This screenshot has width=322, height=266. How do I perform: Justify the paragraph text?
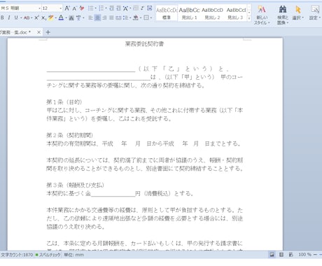[111, 17]
